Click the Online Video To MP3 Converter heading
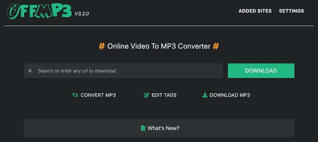Image resolution: width=318 pixels, height=142 pixels. click(159, 46)
